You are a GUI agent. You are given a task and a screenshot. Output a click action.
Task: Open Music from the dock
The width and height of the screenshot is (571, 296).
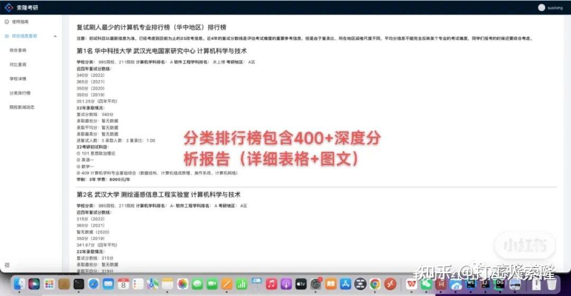271,284
